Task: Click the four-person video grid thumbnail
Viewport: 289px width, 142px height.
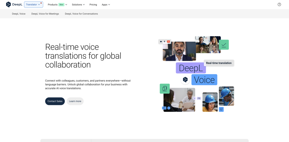Action: point(208,45)
